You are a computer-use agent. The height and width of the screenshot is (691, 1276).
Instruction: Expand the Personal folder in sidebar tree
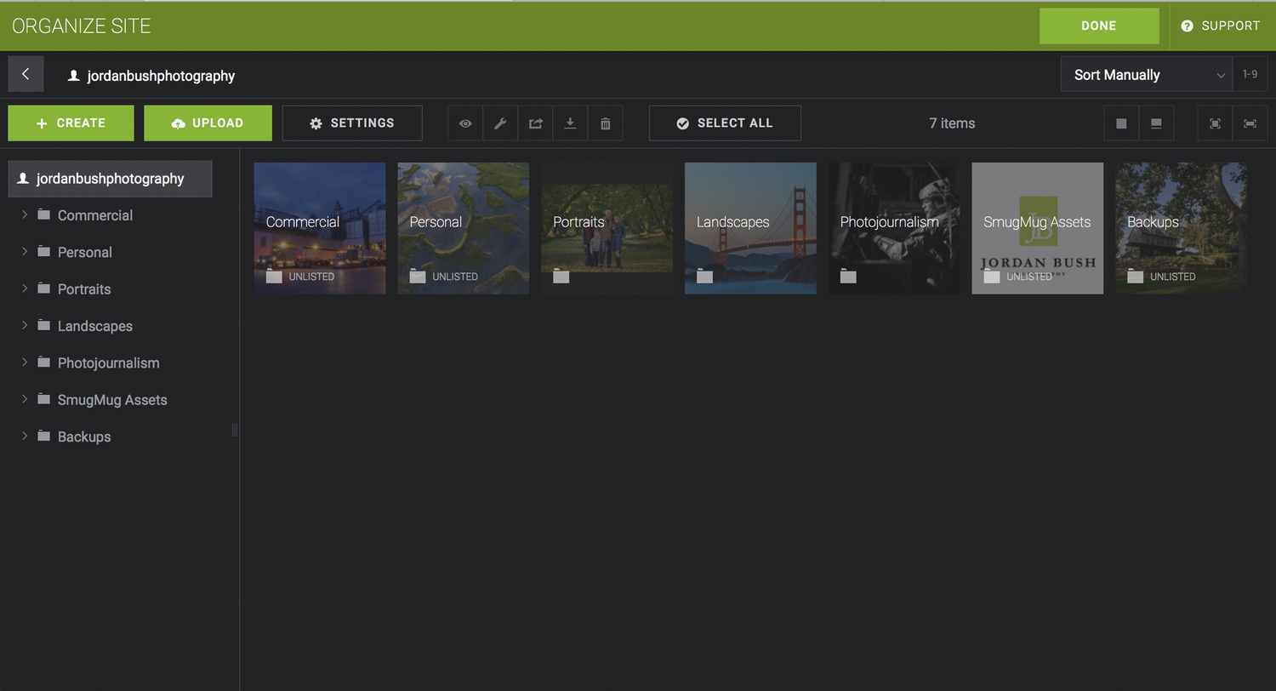coord(25,252)
